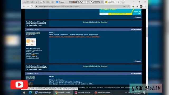
Task: Open the volume control in system tray
Action: point(129,93)
